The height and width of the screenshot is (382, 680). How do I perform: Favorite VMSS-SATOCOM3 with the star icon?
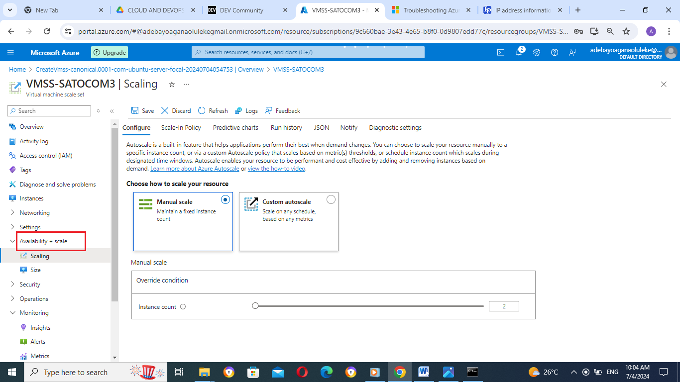point(172,85)
